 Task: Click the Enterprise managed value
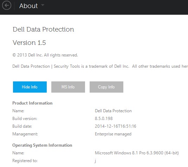click(113, 134)
